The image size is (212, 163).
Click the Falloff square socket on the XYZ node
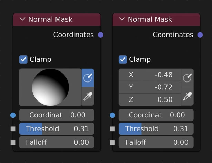(x=112, y=142)
